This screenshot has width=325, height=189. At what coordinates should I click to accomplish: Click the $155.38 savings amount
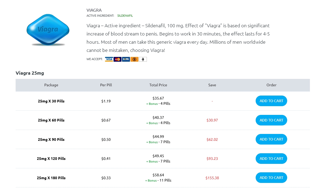(212, 178)
